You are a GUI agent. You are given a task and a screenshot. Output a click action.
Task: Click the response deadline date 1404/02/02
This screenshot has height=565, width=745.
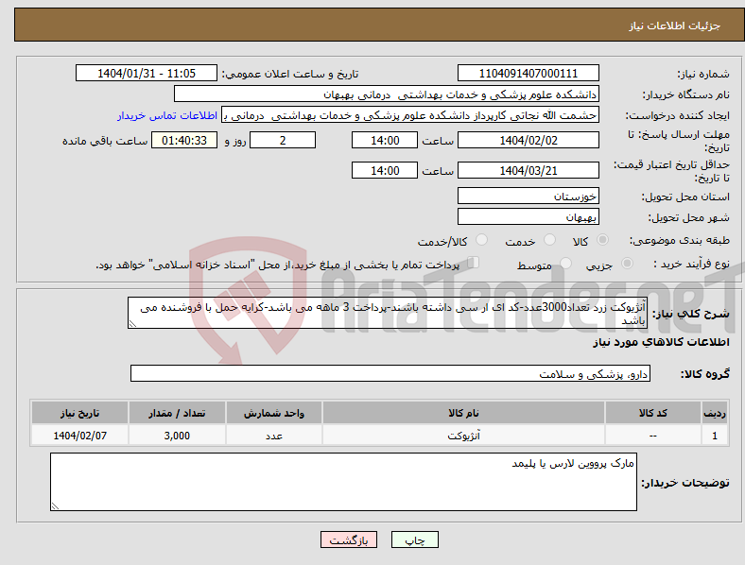(528, 140)
